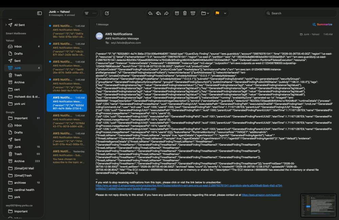The height and width of the screenshot is (220, 339).
Task: Open AWS message with id 741d-bc81
Action: click(x=67, y=139)
